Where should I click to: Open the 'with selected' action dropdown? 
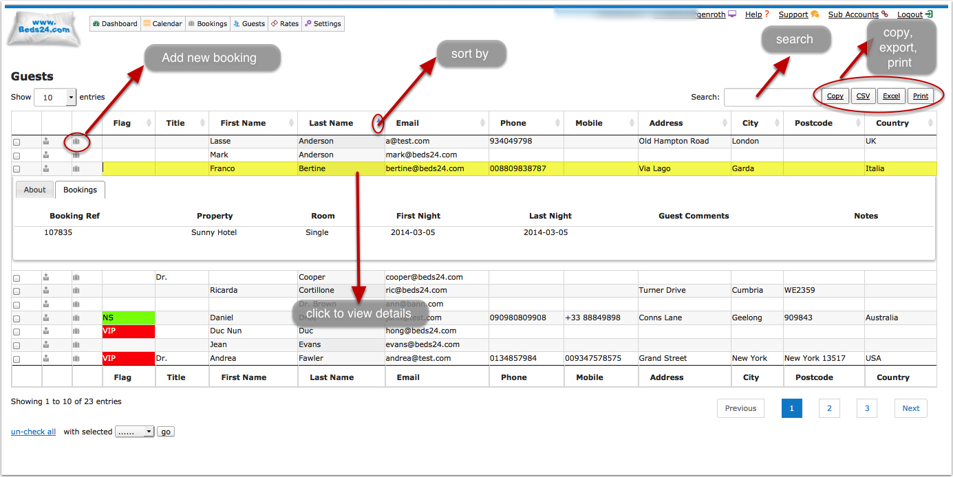pyautogui.click(x=135, y=432)
